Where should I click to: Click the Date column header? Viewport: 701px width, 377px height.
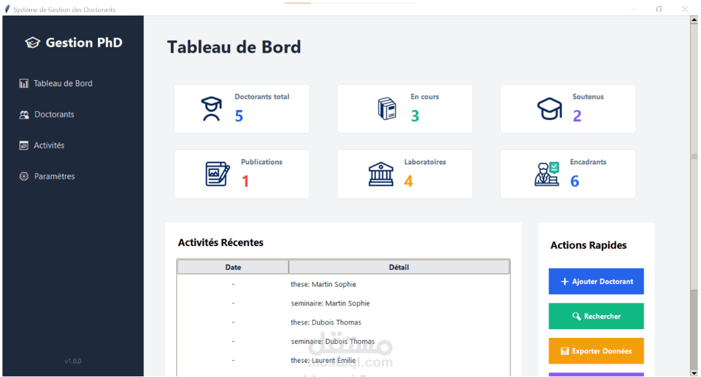tap(233, 267)
